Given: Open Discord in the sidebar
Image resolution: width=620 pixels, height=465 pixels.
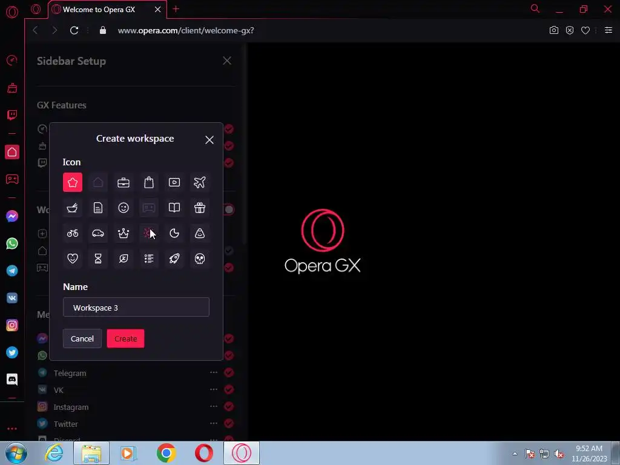Looking at the screenshot, I should pos(12,380).
